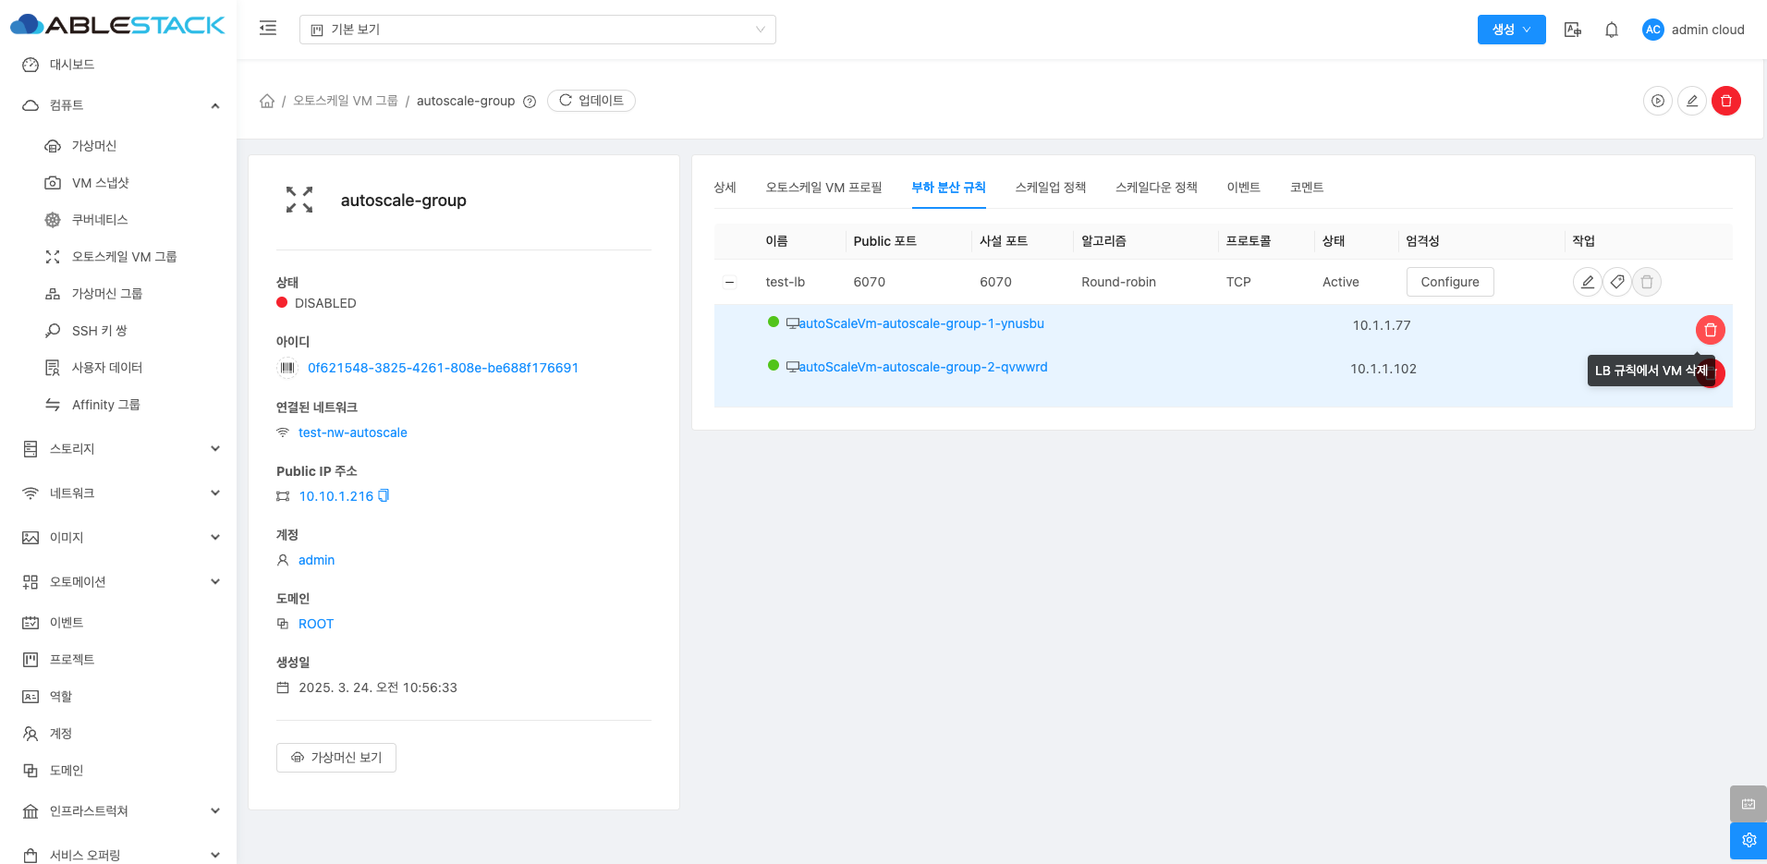Viewport: 1767px width, 864px height.
Task: Open the notifications bell
Action: tap(1611, 30)
